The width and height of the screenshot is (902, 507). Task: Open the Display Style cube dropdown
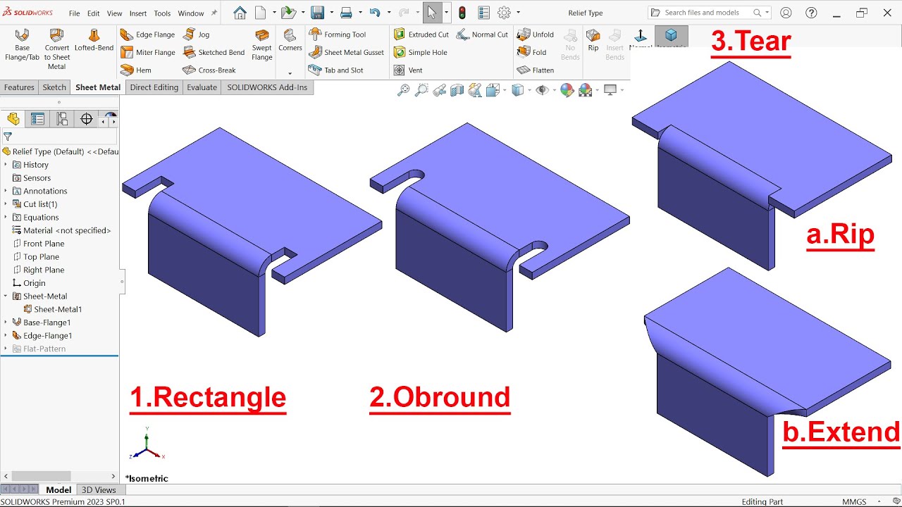tap(529, 90)
